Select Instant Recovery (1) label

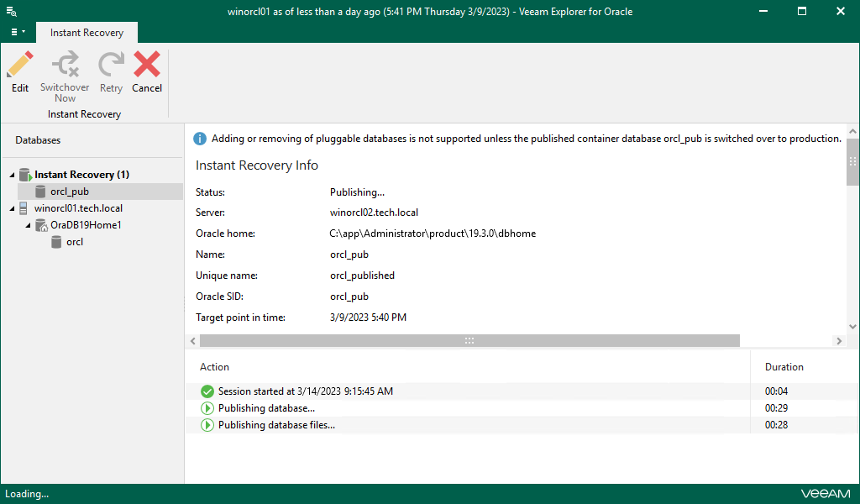[81, 175]
